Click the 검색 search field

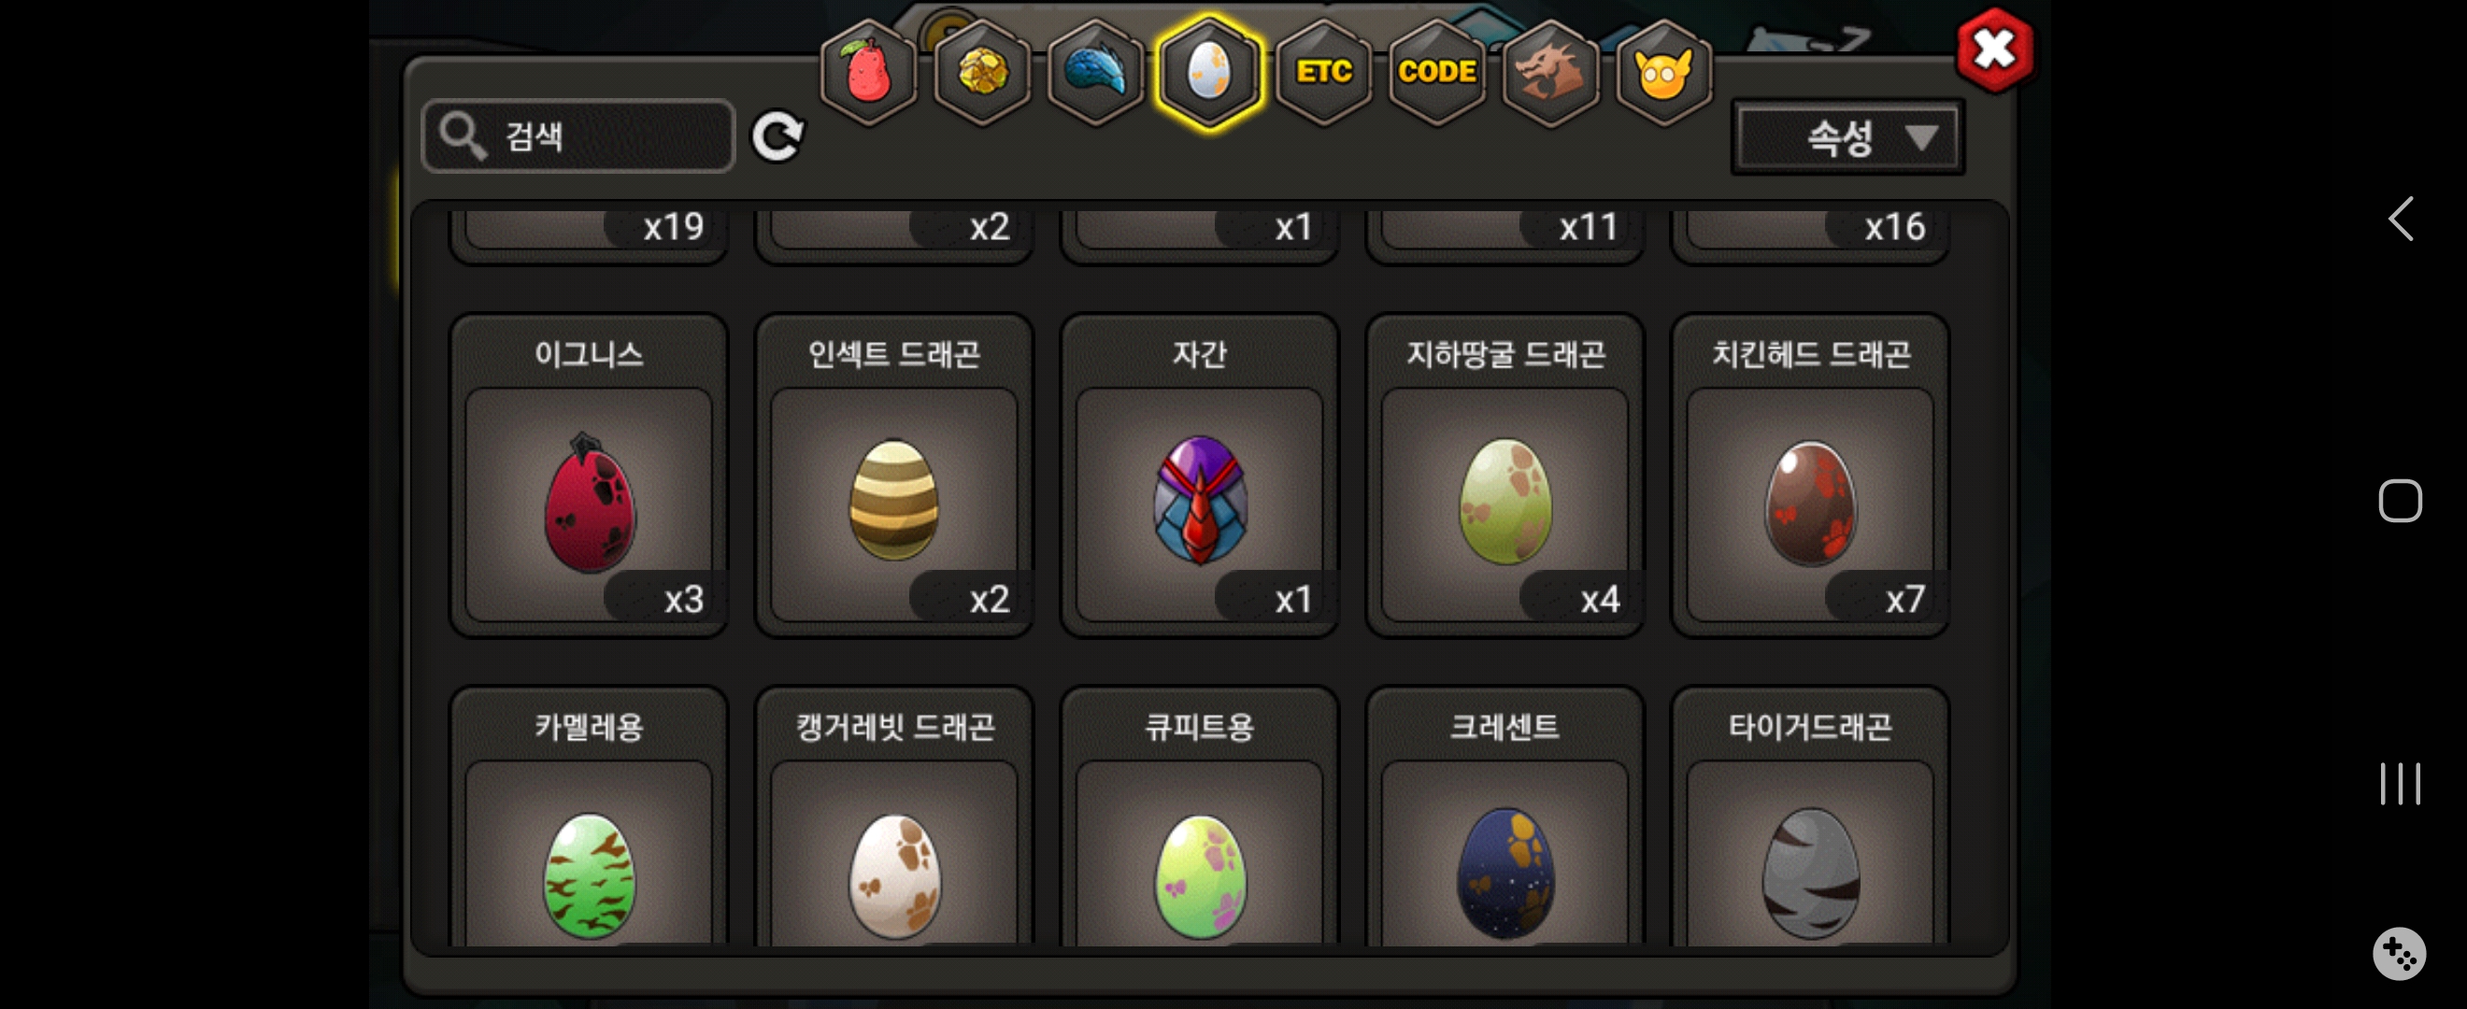pos(578,136)
